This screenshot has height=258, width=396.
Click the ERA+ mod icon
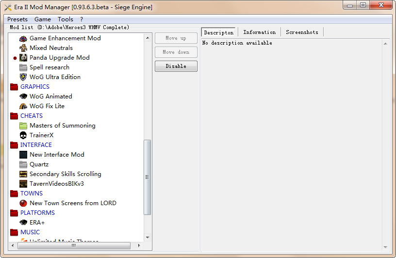click(x=23, y=223)
